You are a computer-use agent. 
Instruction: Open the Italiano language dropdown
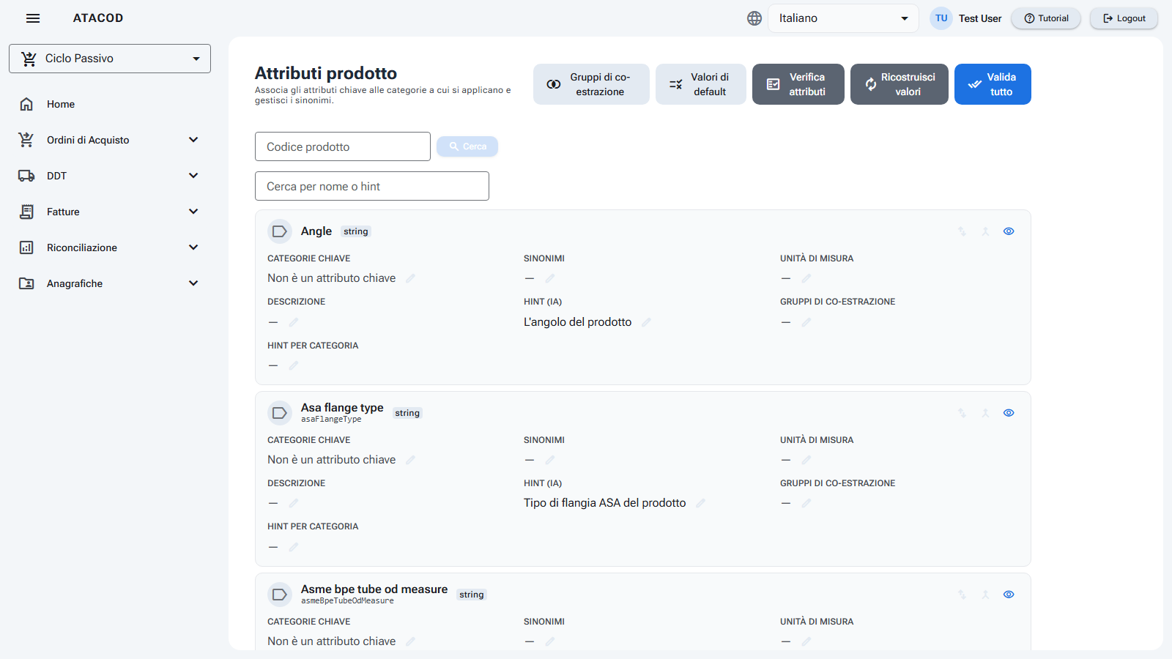click(x=843, y=18)
